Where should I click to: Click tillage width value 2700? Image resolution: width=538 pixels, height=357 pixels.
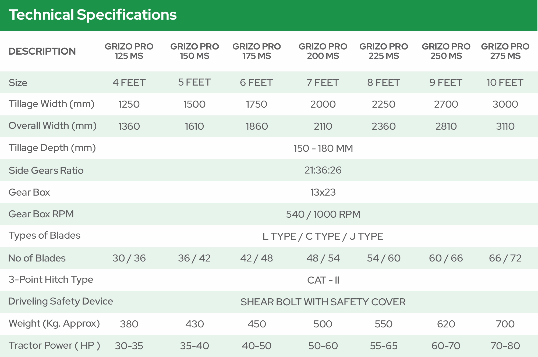tap(446, 104)
